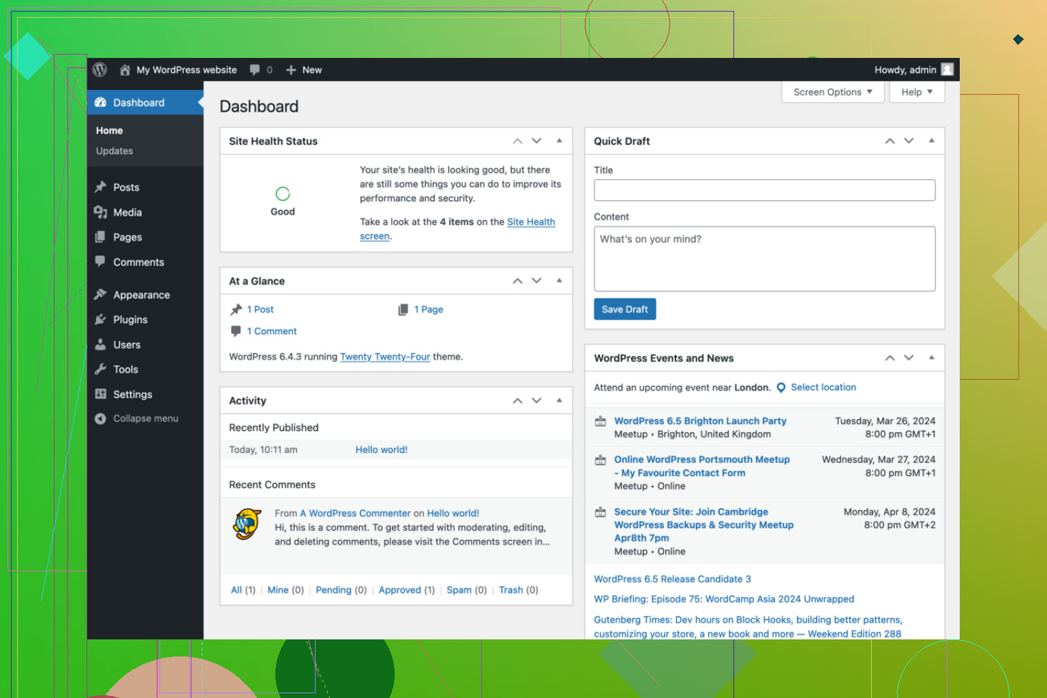Show Trash comments filter
The height and width of the screenshot is (698, 1047).
511,590
